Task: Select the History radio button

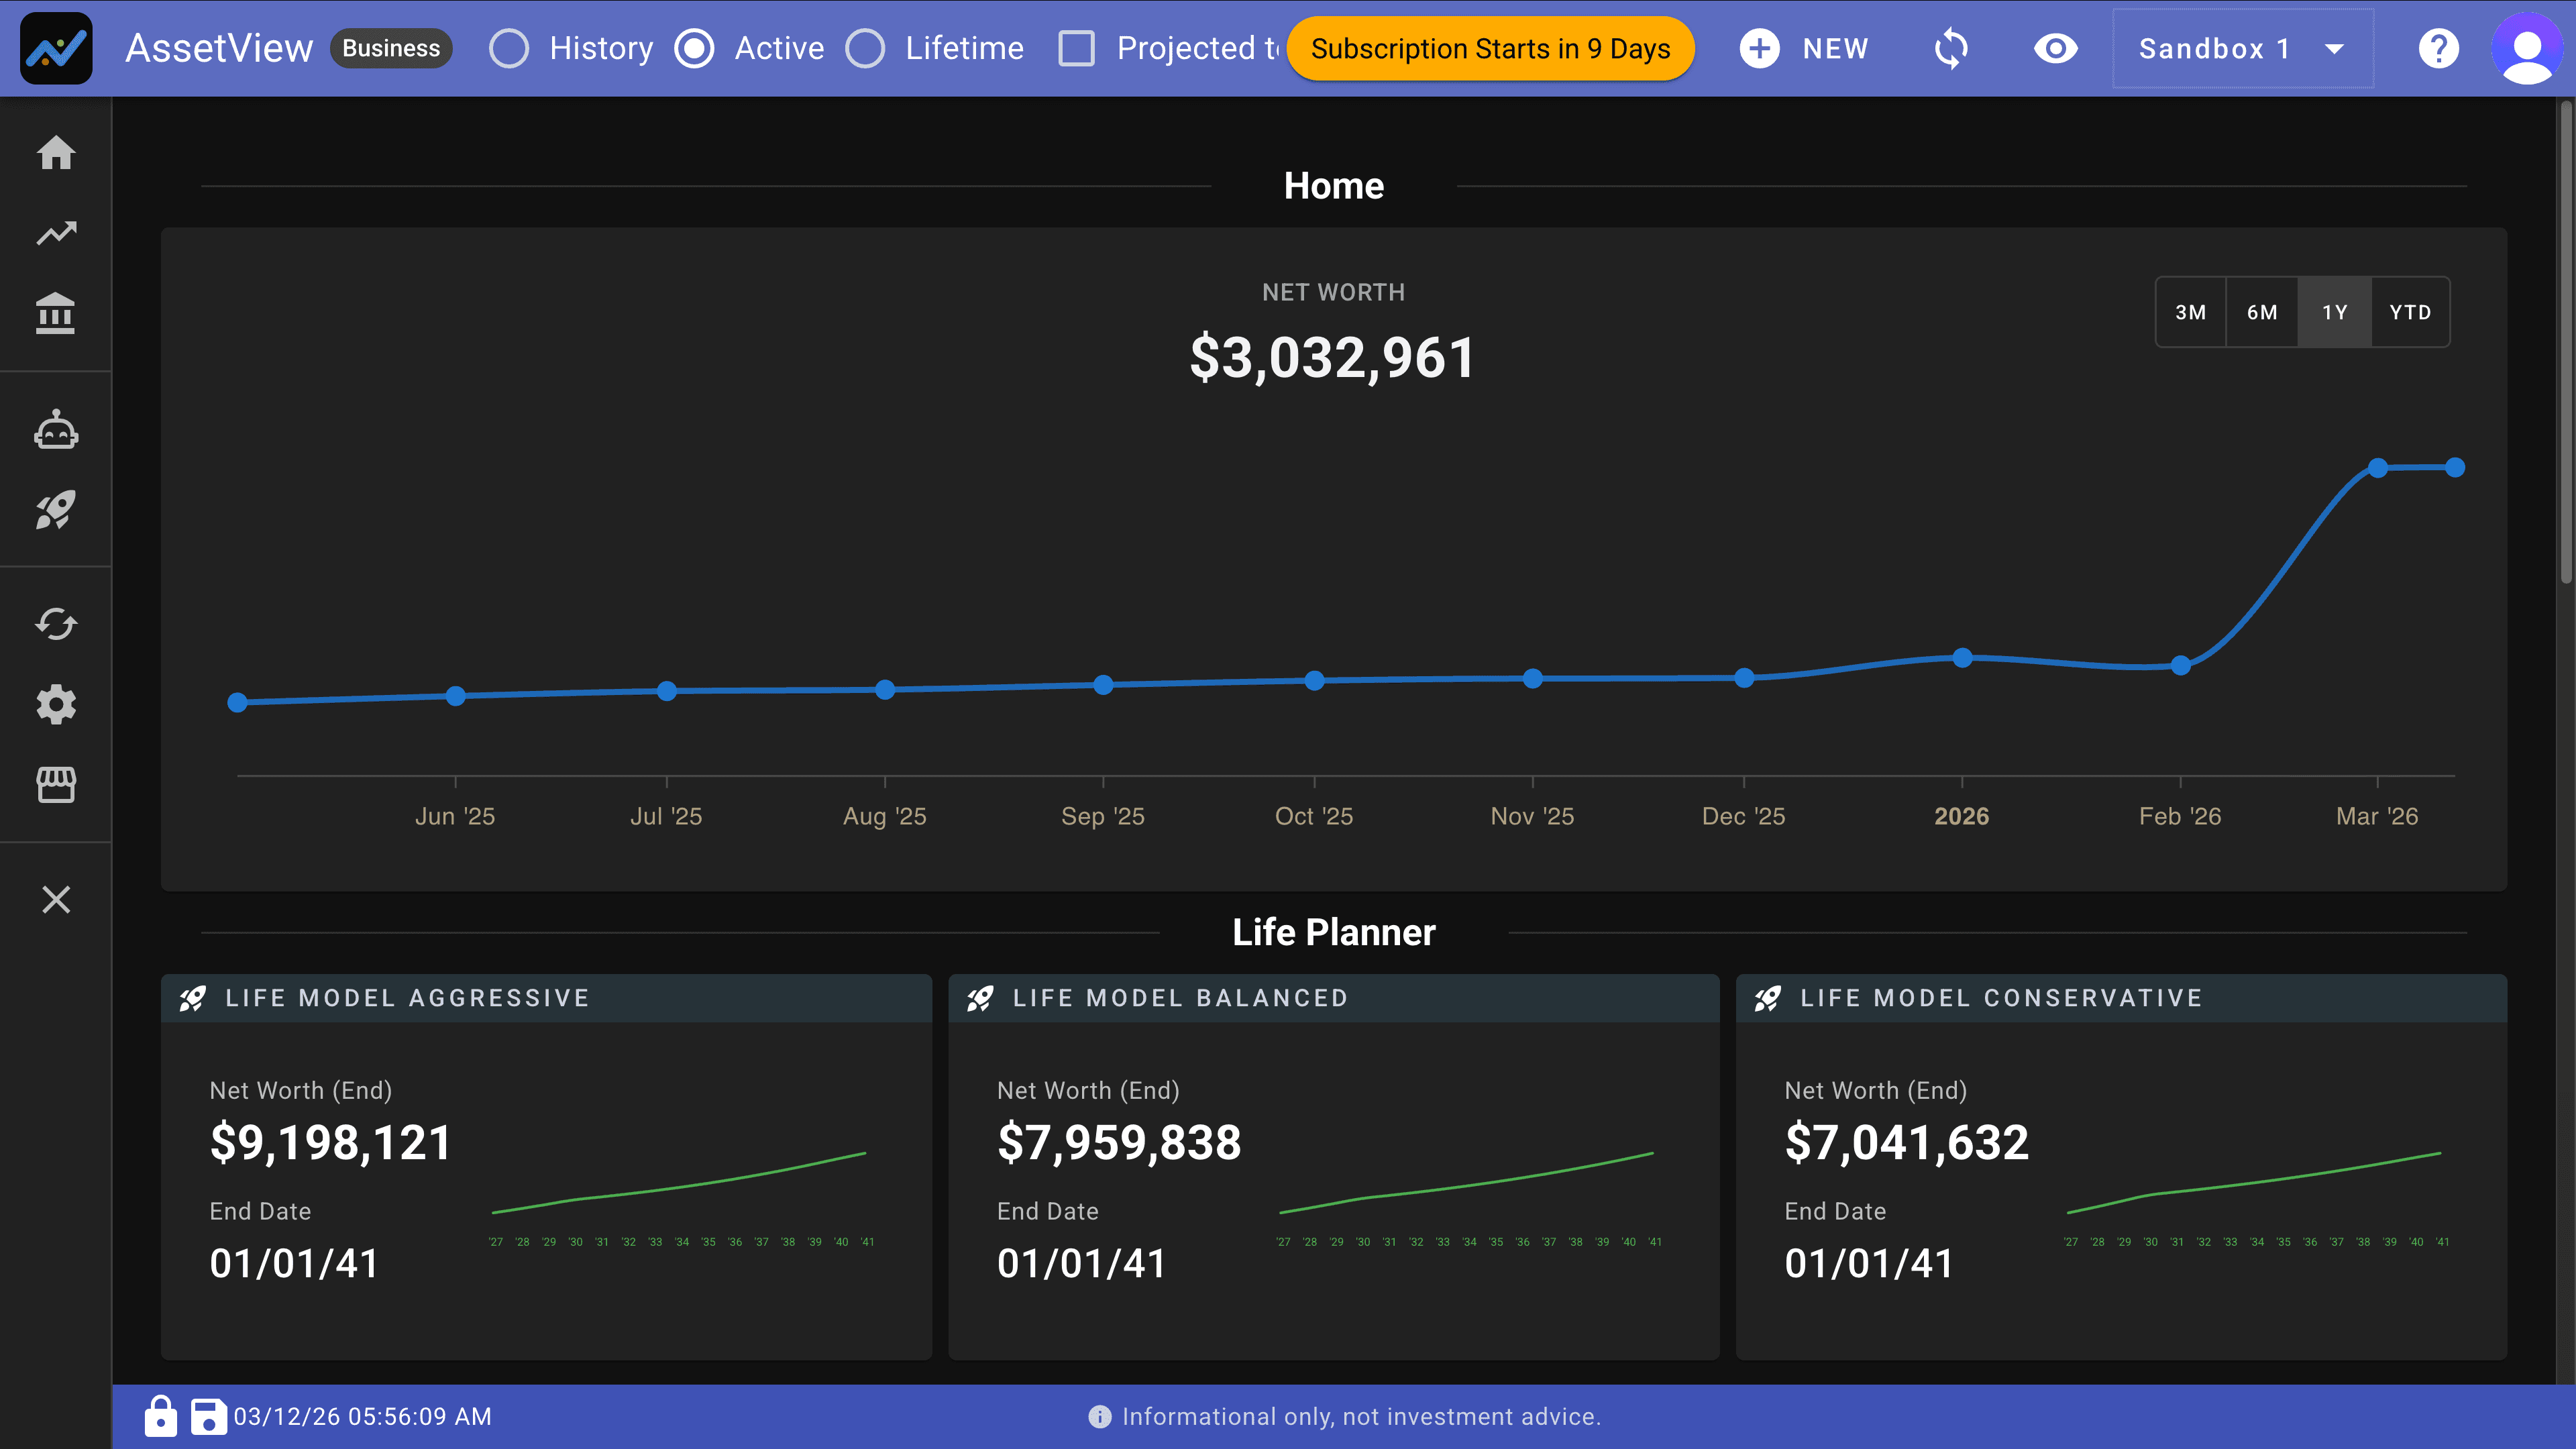Action: pos(509,47)
